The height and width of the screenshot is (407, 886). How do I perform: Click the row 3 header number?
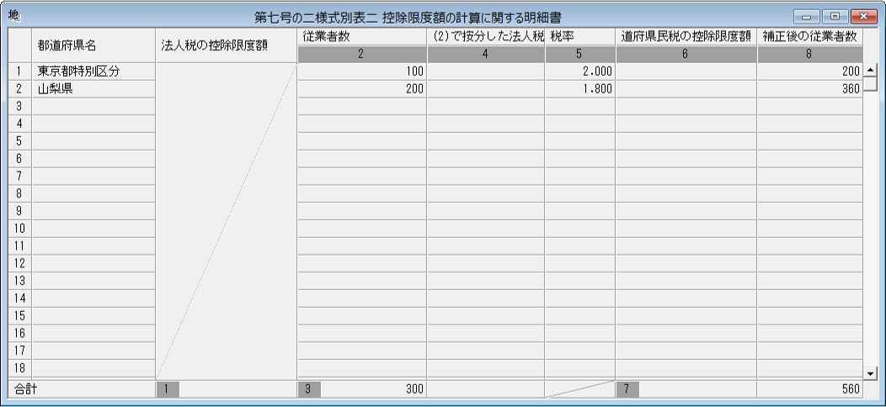pos(19,107)
